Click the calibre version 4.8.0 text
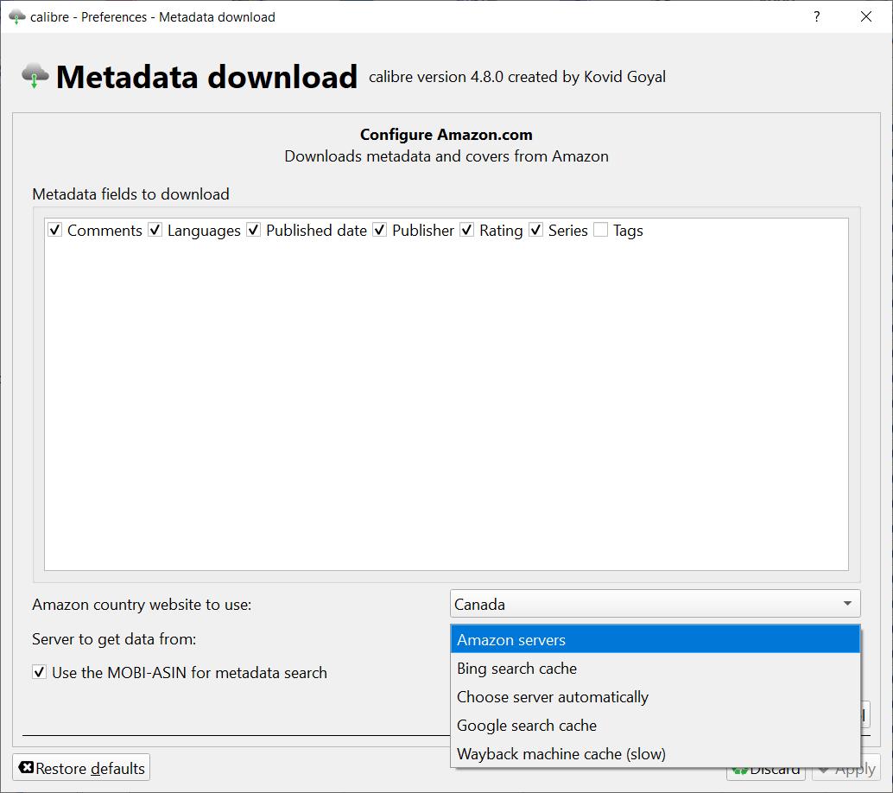 click(x=517, y=77)
